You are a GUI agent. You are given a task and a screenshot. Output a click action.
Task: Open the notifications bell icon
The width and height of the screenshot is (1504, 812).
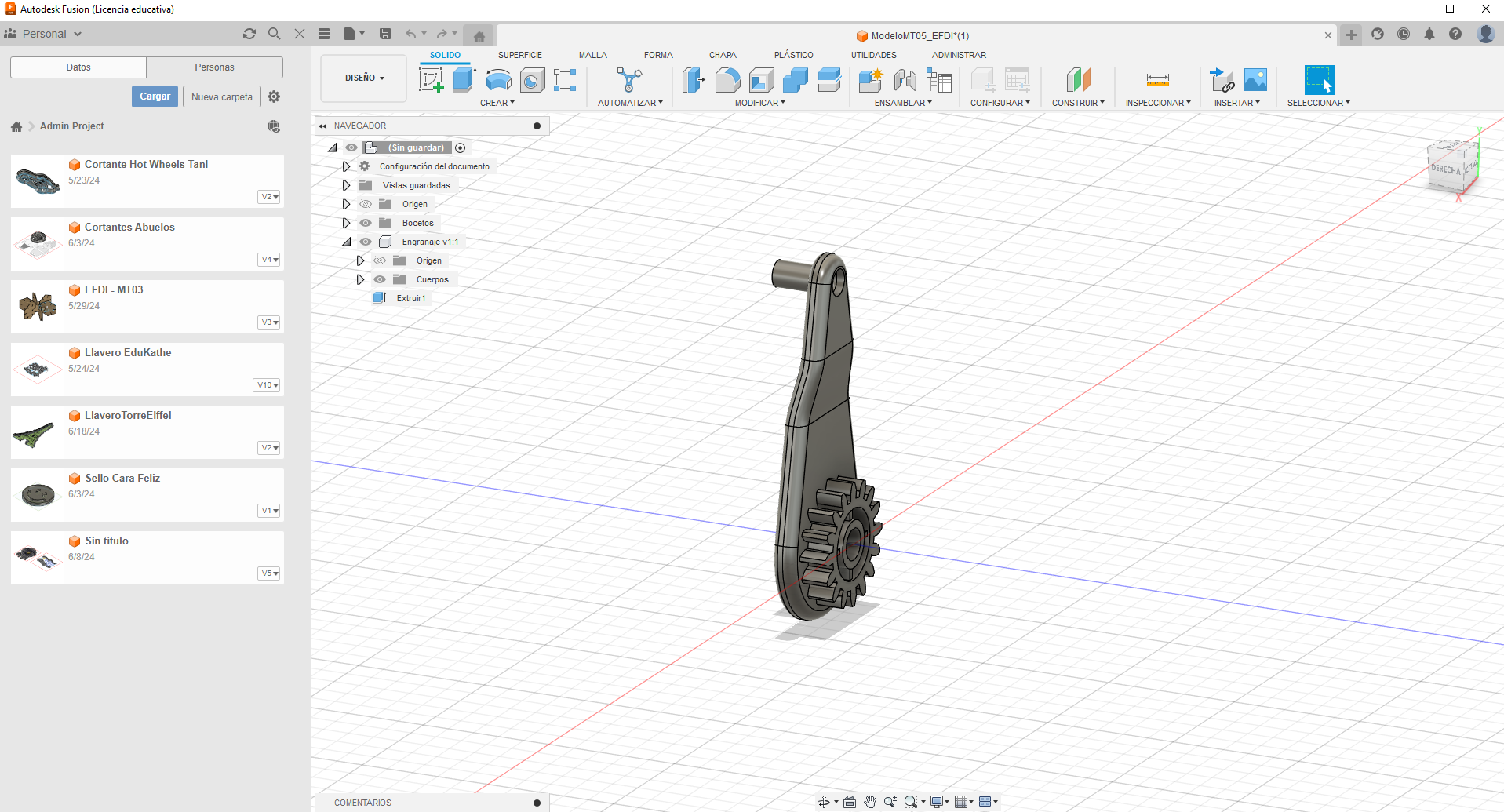(x=1429, y=34)
